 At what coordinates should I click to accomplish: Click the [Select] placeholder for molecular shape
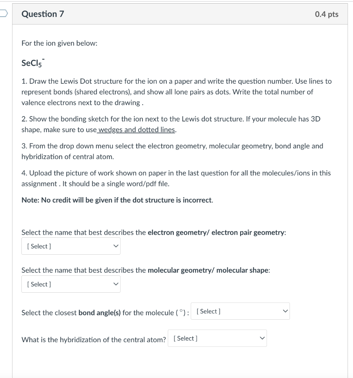[38, 284]
